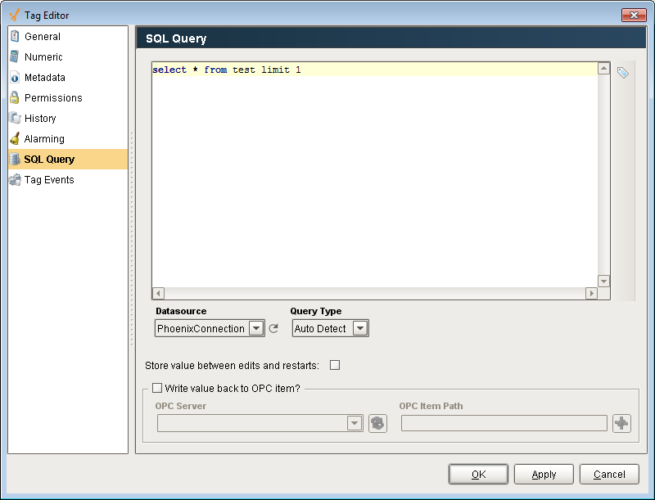This screenshot has width=655, height=500.
Task: Open History settings via its sidebar icon
Action: click(x=14, y=118)
